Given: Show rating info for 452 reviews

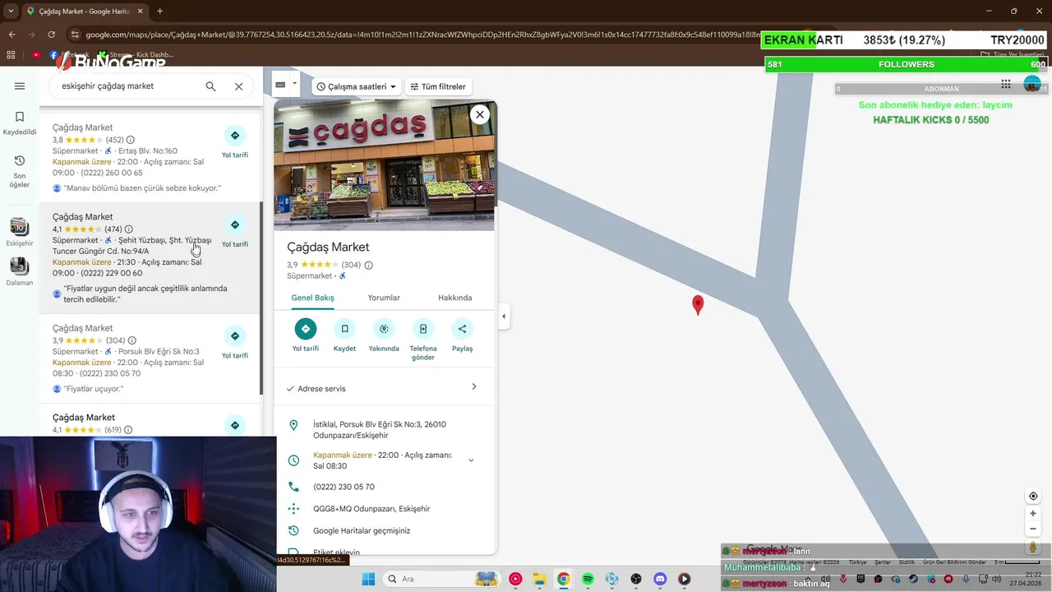Looking at the screenshot, I should [130, 140].
